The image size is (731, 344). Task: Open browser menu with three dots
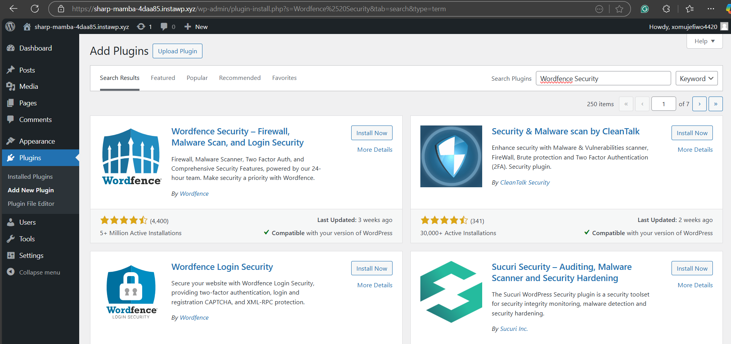(x=711, y=9)
